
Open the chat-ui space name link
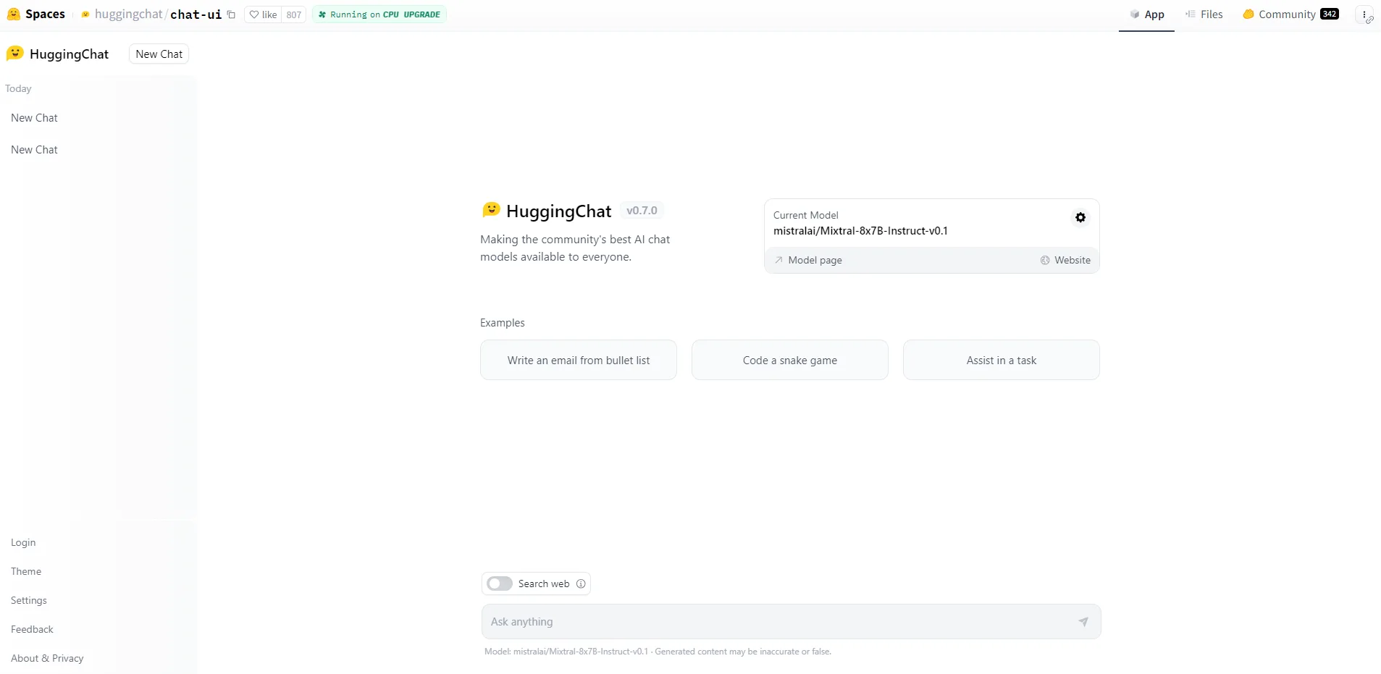coord(196,14)
